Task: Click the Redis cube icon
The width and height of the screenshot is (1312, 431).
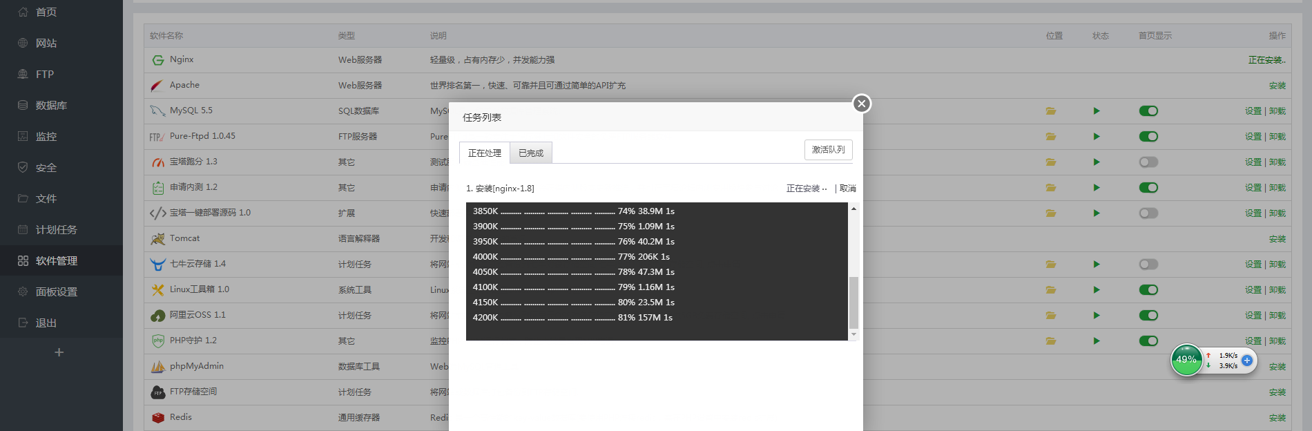Action: click(158, 418)
